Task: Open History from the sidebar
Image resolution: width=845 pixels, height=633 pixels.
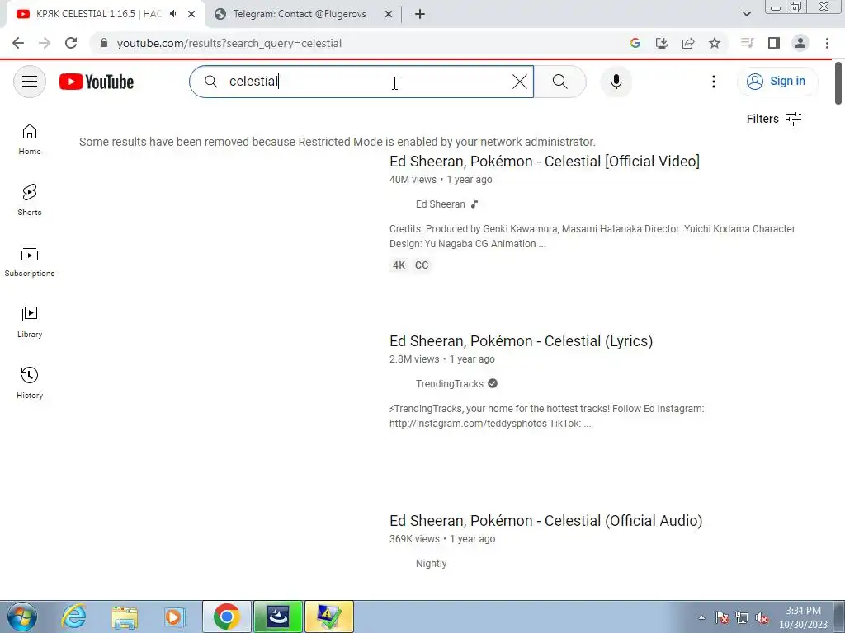Action: coord(30,382)
